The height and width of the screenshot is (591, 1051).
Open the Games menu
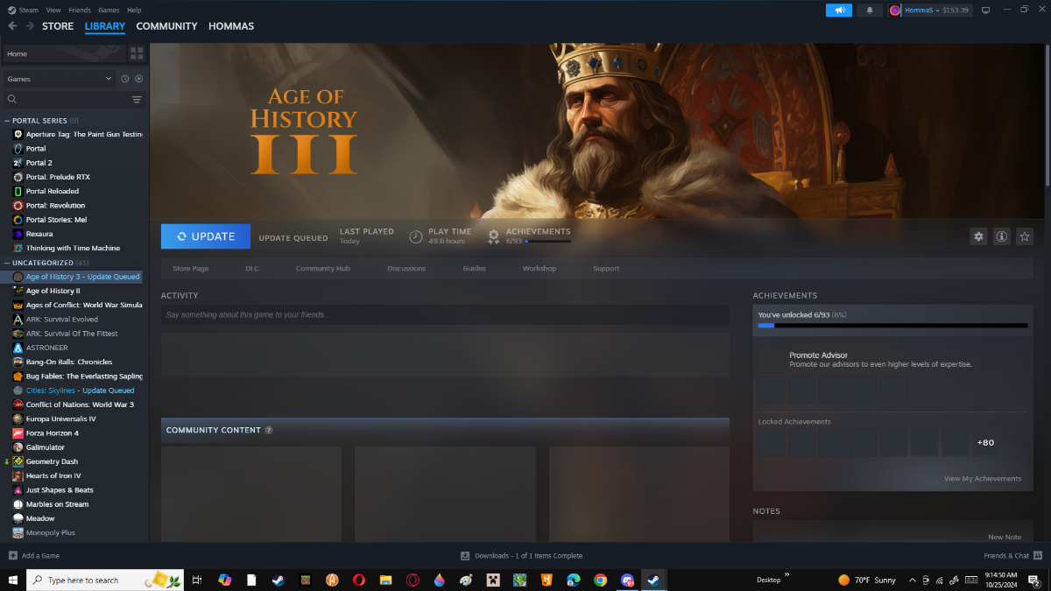109,10
